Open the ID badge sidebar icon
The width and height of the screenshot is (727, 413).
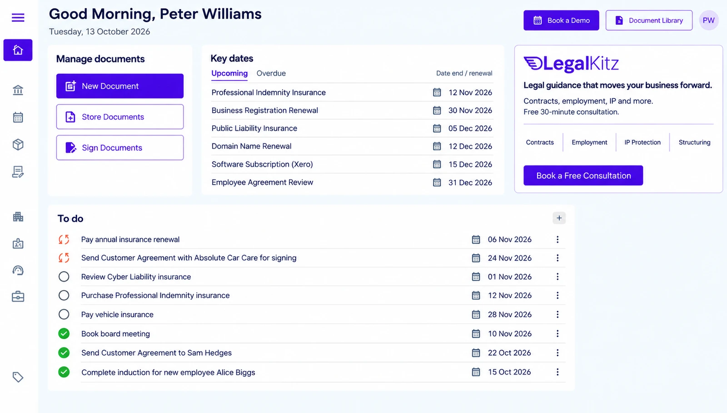[18, 244]
